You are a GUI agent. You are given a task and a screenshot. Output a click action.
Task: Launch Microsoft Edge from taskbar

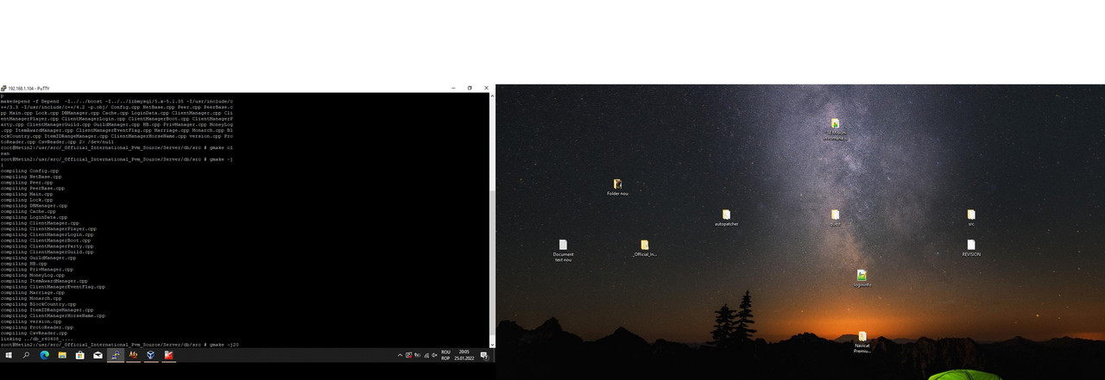tap(45, 355)
